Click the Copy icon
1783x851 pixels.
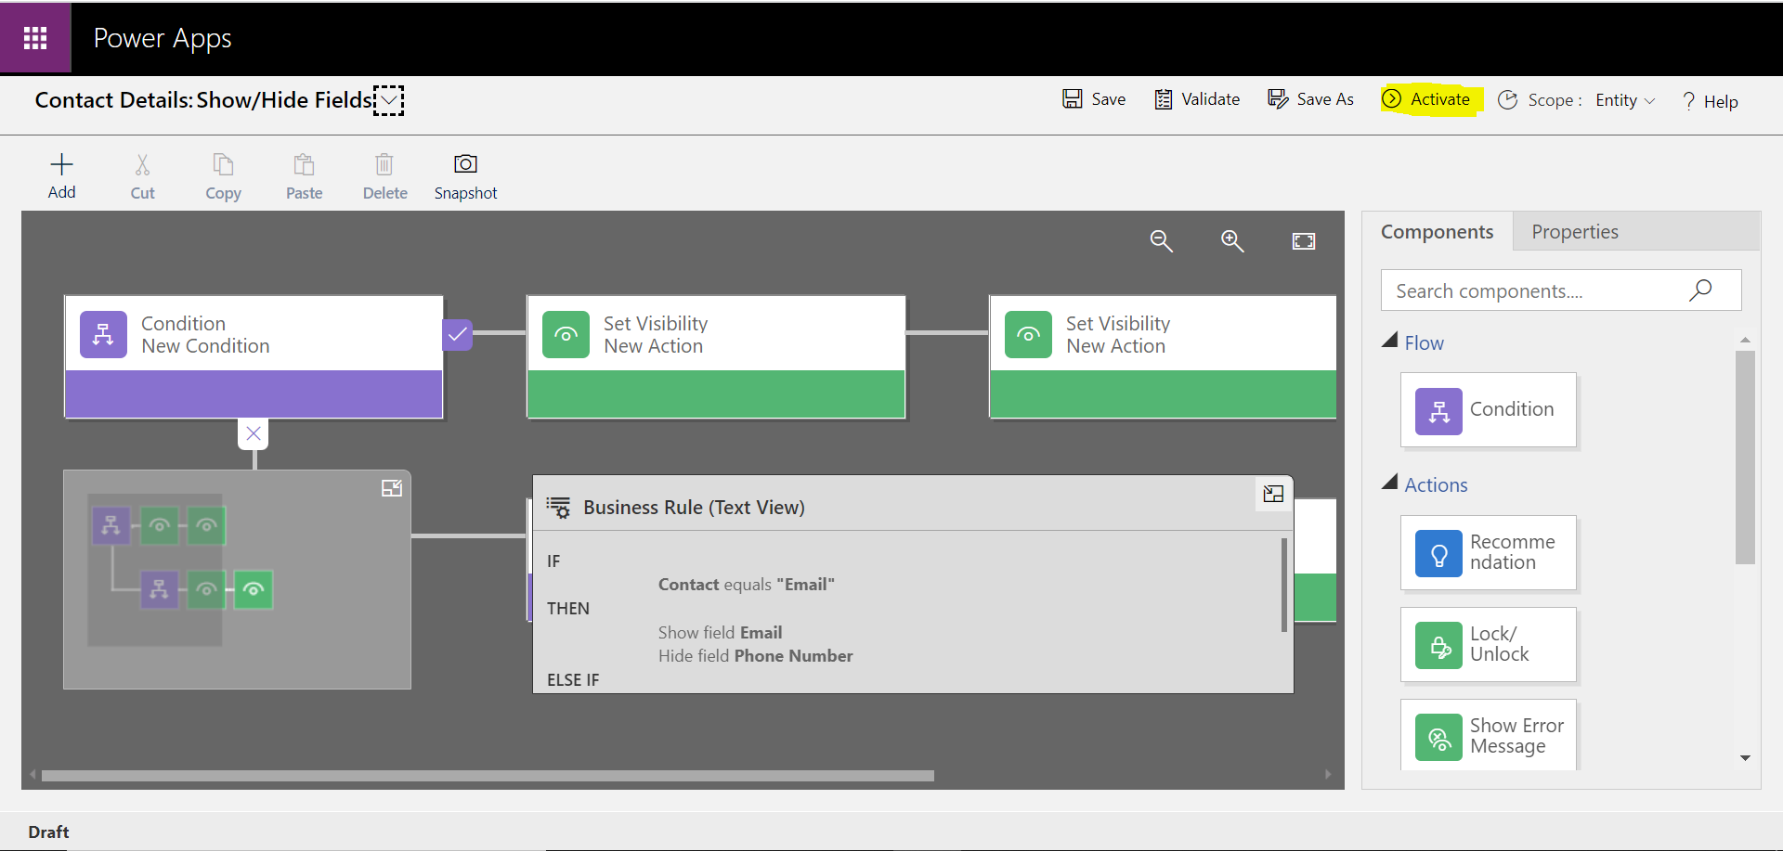coord(223,165)
